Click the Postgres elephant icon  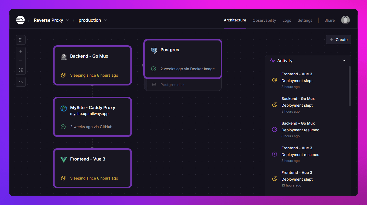coord(154,50)
